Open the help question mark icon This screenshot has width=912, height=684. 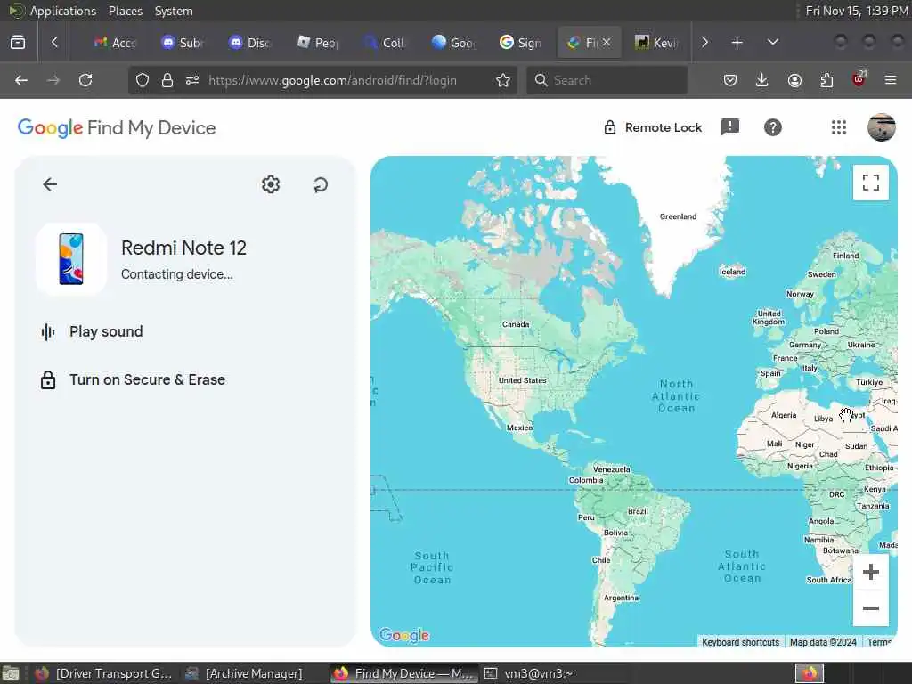(x=772, y=127)
